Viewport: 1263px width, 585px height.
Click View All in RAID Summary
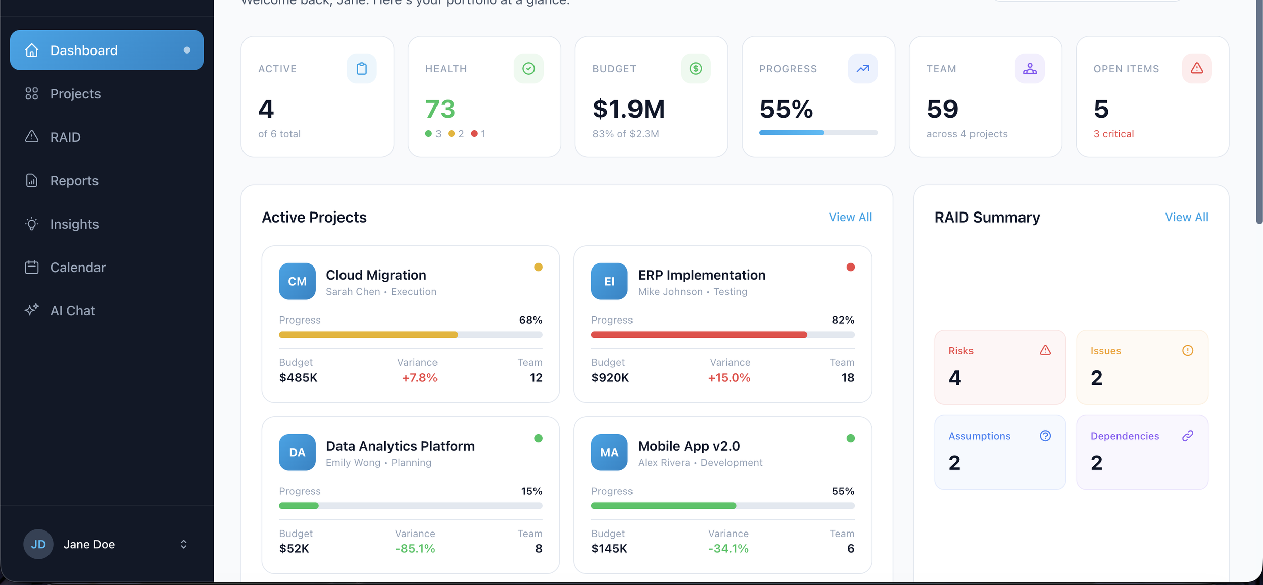(x=1186, y=217)
